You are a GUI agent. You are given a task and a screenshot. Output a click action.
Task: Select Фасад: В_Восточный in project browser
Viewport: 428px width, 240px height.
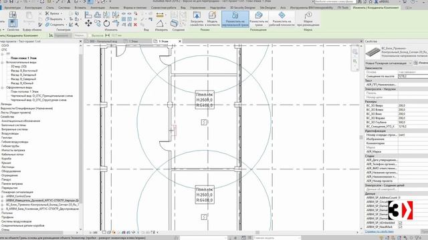click(24, 71)
